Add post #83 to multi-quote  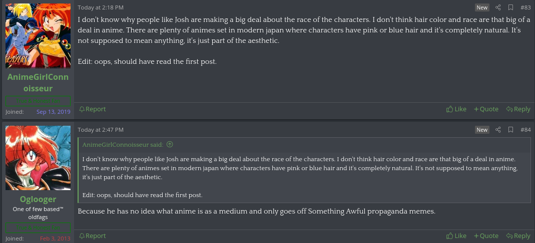click(486, 109)
